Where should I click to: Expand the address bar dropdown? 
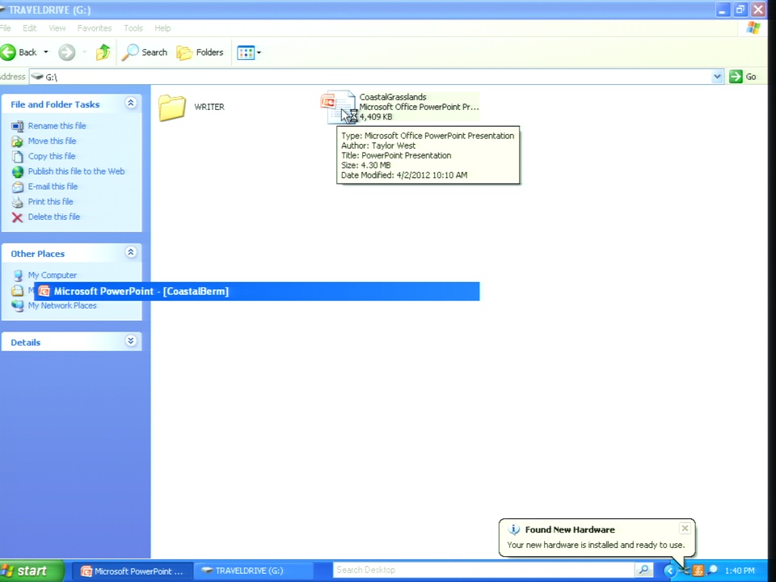[717, 77]
